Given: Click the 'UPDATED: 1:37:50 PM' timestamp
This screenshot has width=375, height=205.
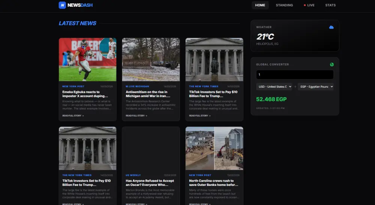Looking at the screenshot, I should (270, 108).
